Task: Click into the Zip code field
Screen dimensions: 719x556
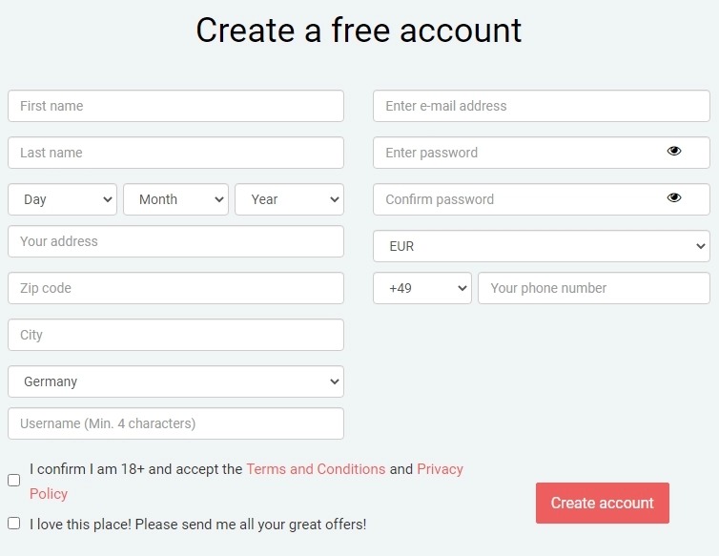Action: click(x=175, y=288)
